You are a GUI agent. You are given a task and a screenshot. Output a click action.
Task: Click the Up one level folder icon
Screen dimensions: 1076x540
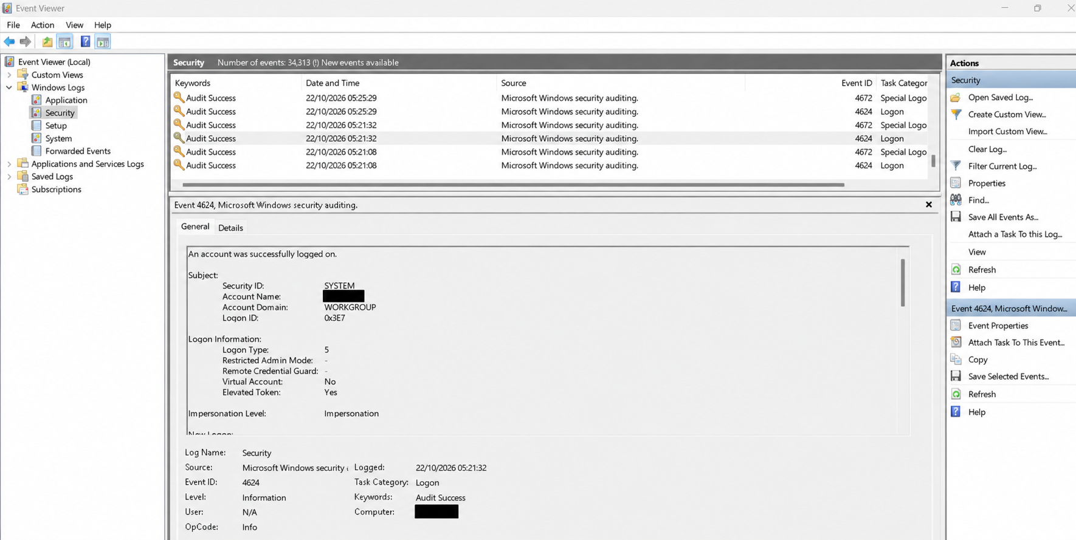47,41
